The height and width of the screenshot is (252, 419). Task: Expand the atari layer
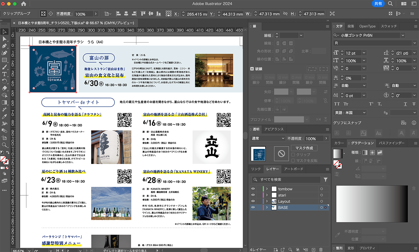pyautogui.click(x=267, y=195)
